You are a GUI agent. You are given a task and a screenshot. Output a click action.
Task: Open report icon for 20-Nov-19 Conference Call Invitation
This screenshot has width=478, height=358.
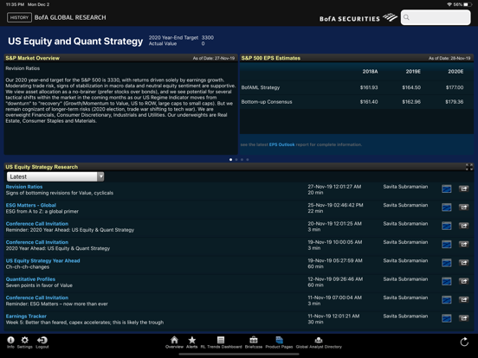coord(447,227)
